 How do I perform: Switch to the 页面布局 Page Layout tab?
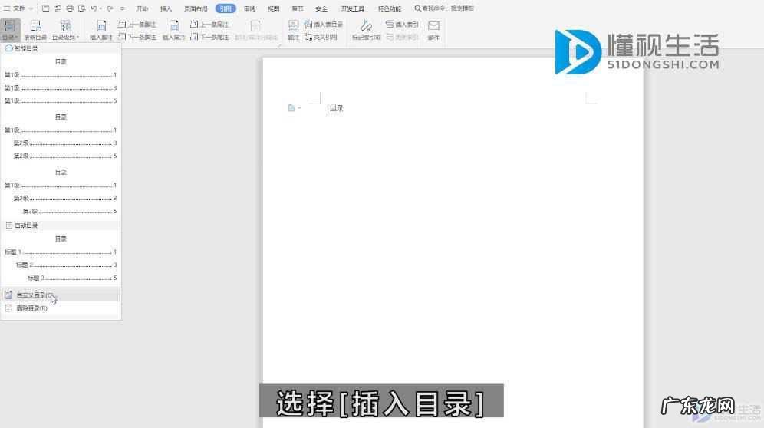[196, 8]
